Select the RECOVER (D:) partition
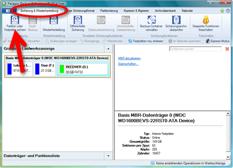233x168 pixels. click(83, 69)
